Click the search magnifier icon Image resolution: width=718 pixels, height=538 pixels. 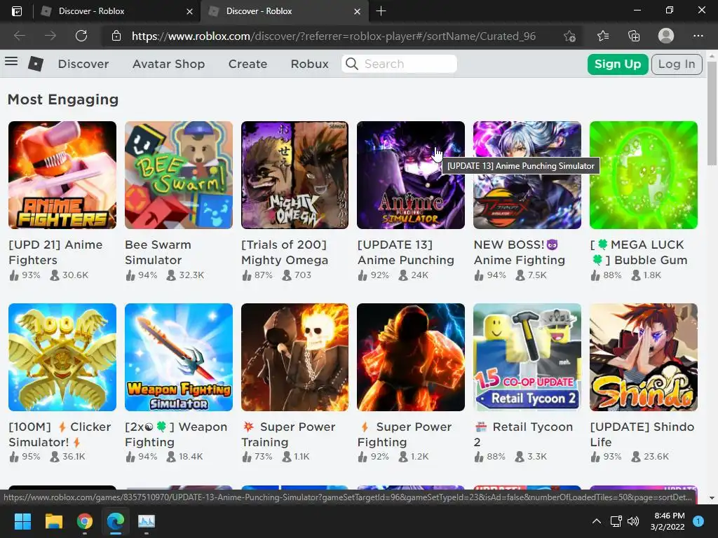tap(352, 64)
